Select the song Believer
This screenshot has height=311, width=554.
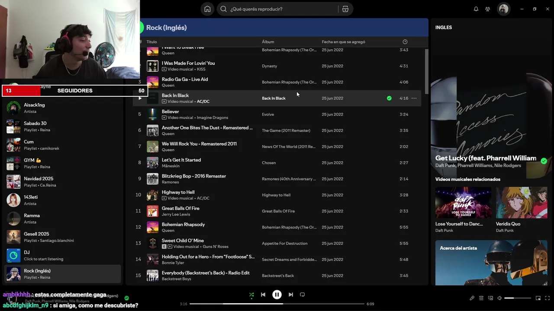coord(170,111)
